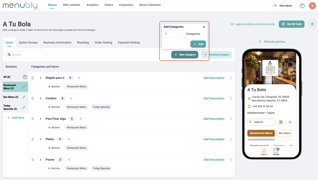
Task: Open the app.menubly.com/p/a-tu-bola link
Action: click(x=255, y=24)
